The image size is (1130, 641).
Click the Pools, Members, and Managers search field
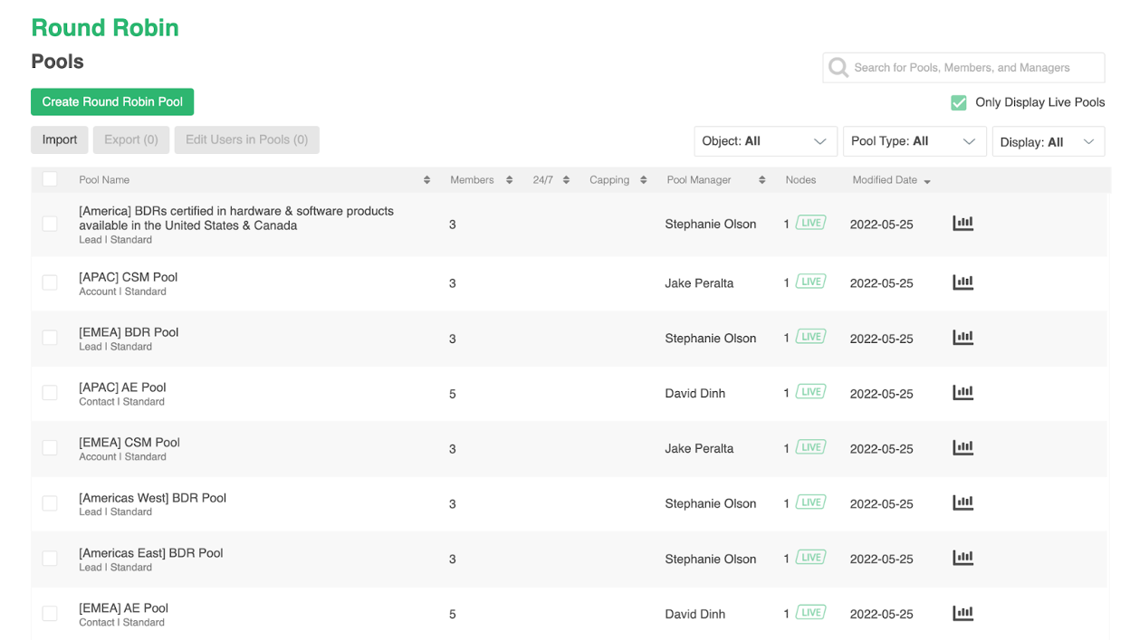click(x=973, y=68)
